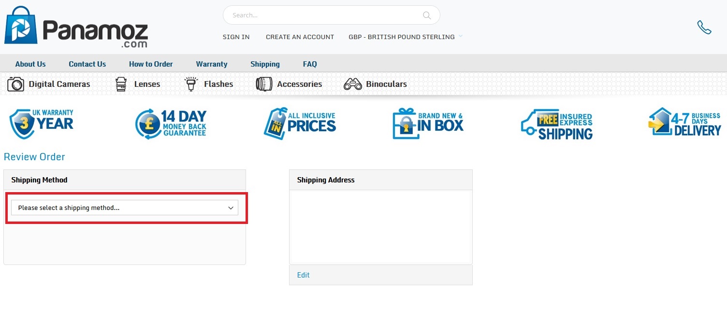Image resolution: width=727 pixels, height=320 pixels.
Task: Open the Flashes category
Action: [x=218, y=84]
